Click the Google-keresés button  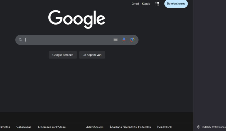63,55
